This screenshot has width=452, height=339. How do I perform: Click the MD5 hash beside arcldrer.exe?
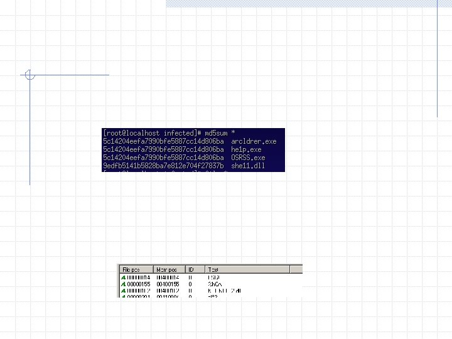163,141
